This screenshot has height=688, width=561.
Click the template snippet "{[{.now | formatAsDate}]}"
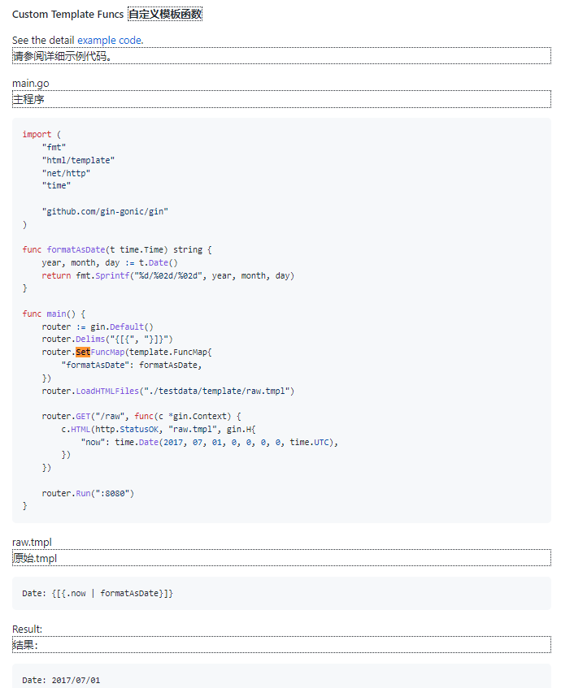pos(112,594)
